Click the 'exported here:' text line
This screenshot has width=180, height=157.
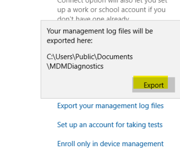point(69,41)
